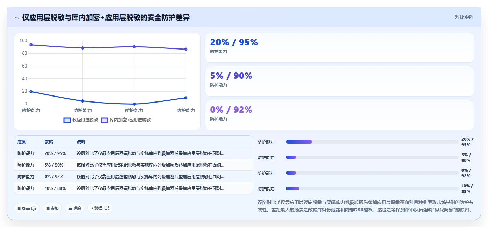The width and height of the screenshot is (488, 227).
Task: Click the 40 label on the chart y-axis
Action: coord(24,78)
